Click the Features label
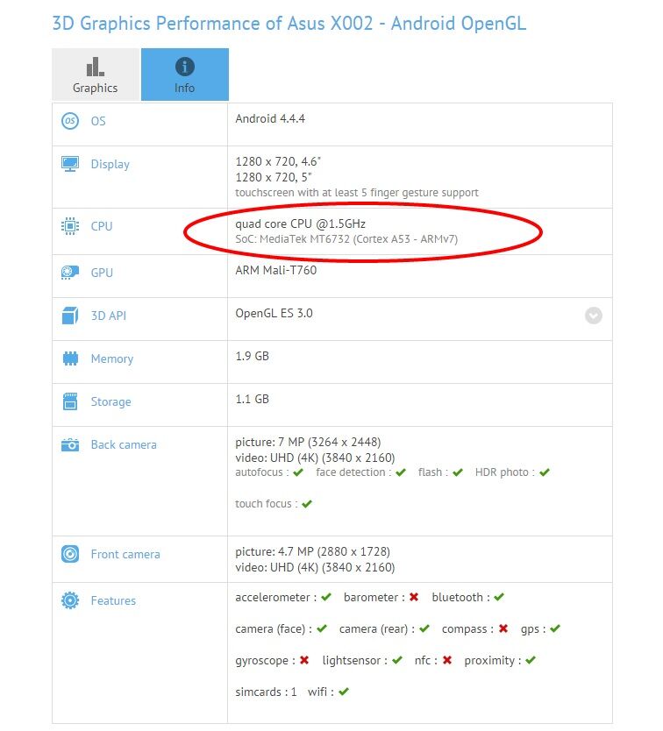Screen dimensions: 663x731 113,600
